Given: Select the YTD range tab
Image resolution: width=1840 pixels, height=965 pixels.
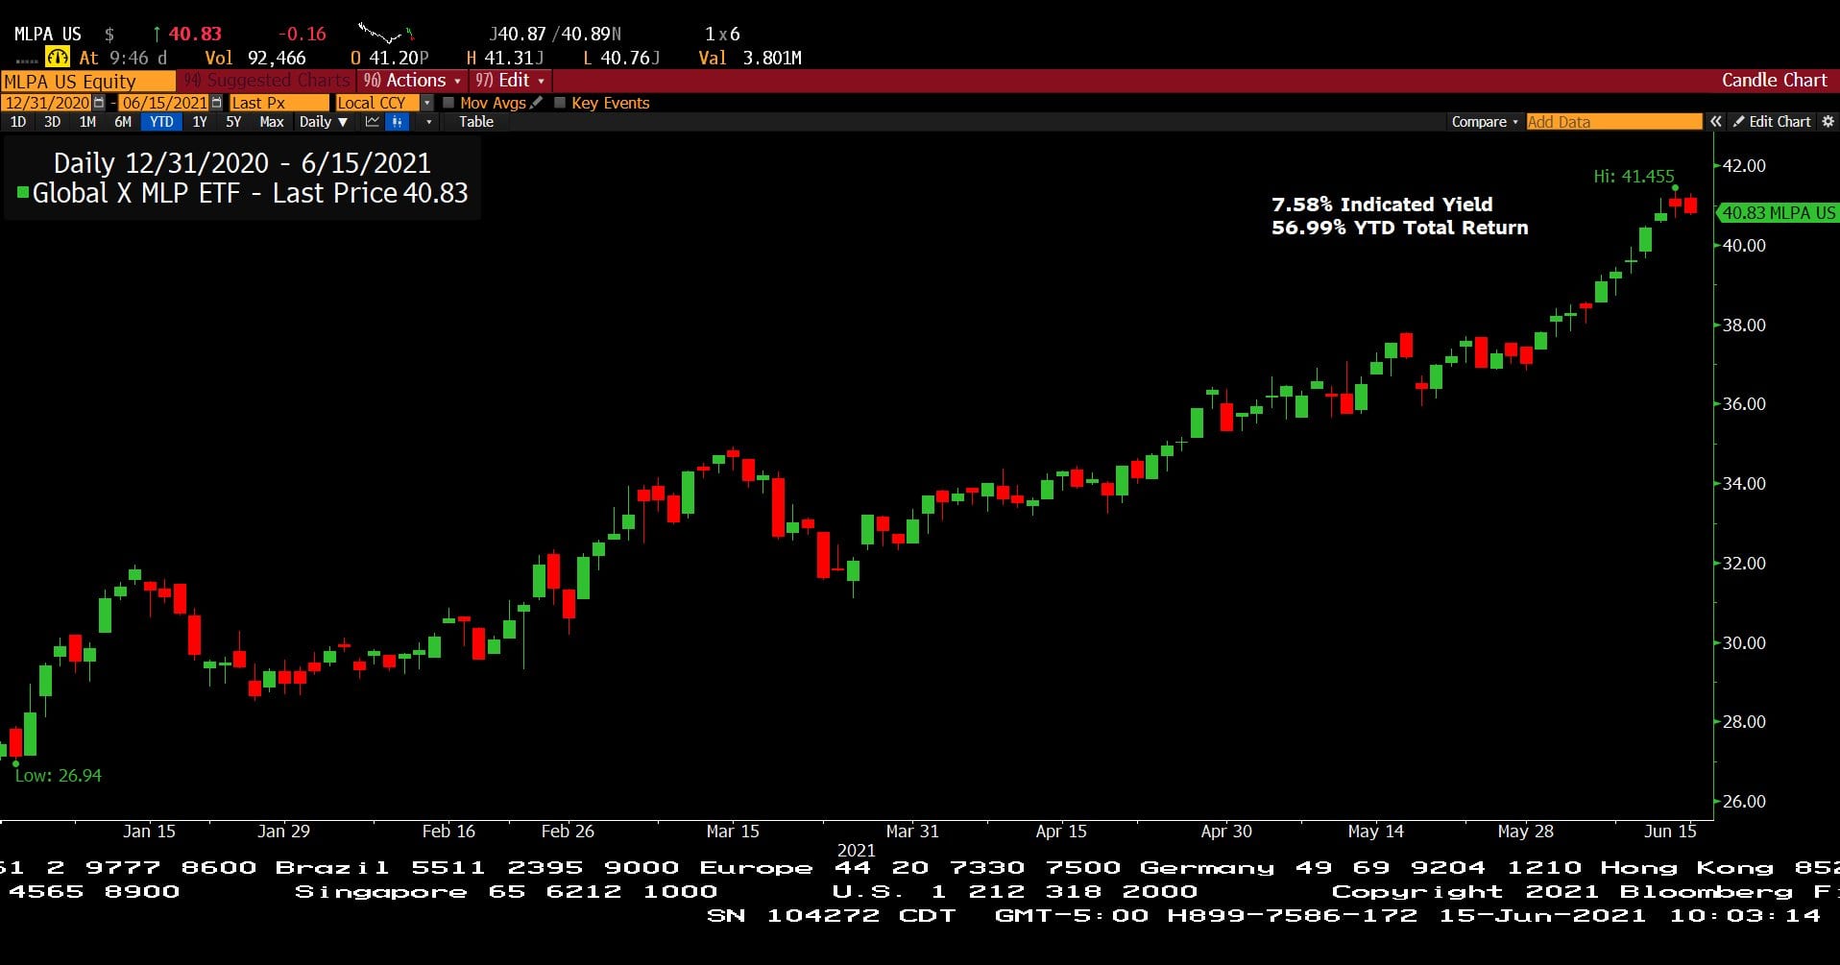Looking at the screenshot, I should pos(161,122).
